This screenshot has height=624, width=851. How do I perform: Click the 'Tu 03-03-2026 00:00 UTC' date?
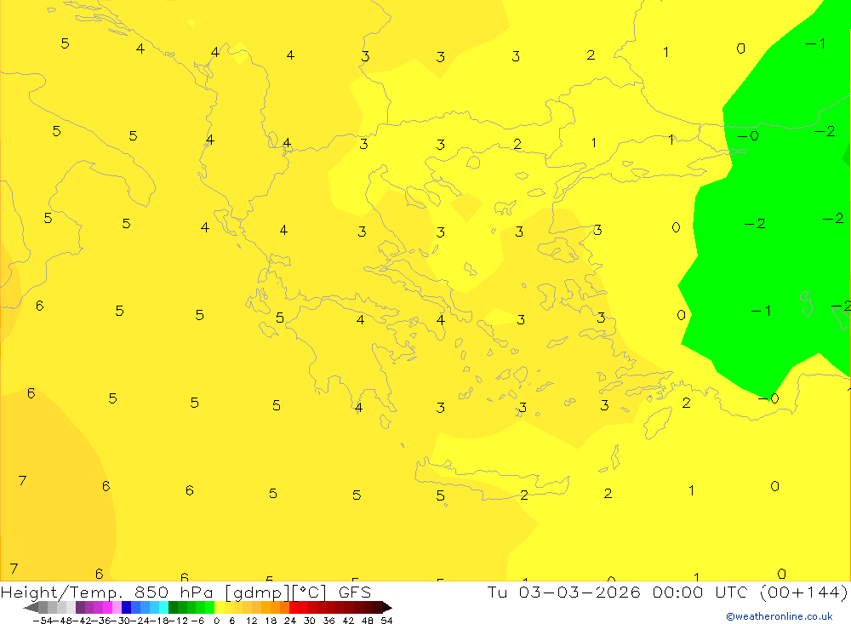click(616, 592)
